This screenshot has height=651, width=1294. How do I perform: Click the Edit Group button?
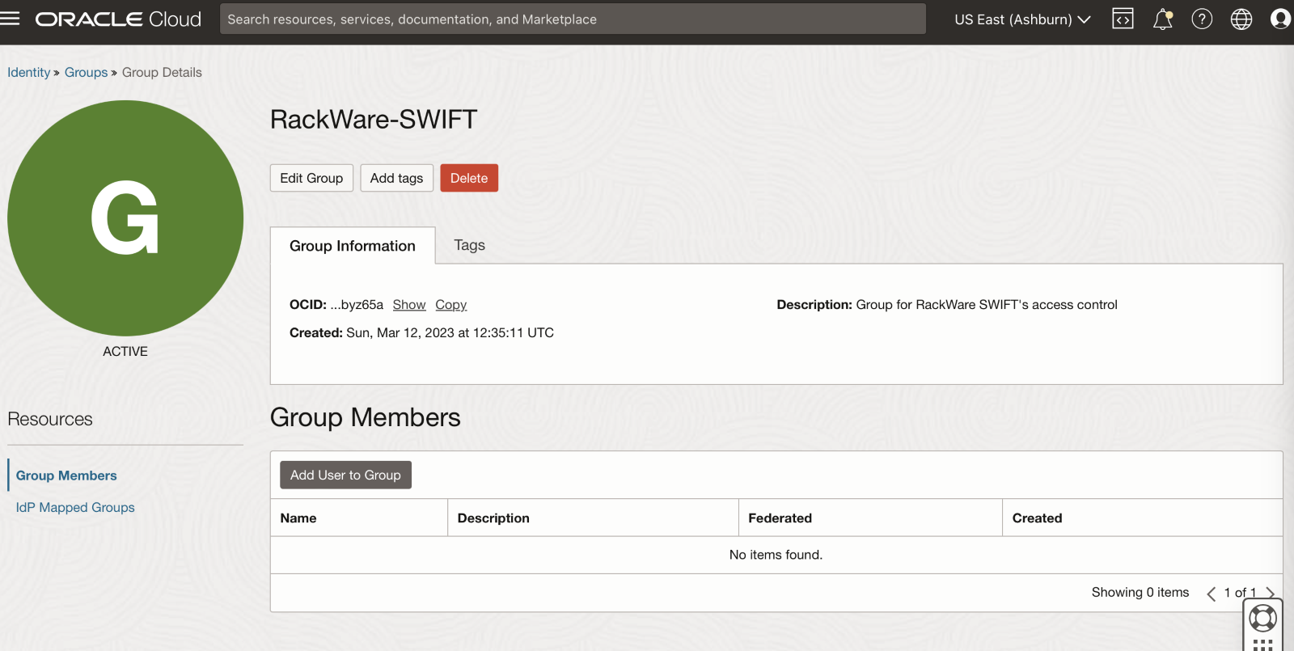pos(311,178)
